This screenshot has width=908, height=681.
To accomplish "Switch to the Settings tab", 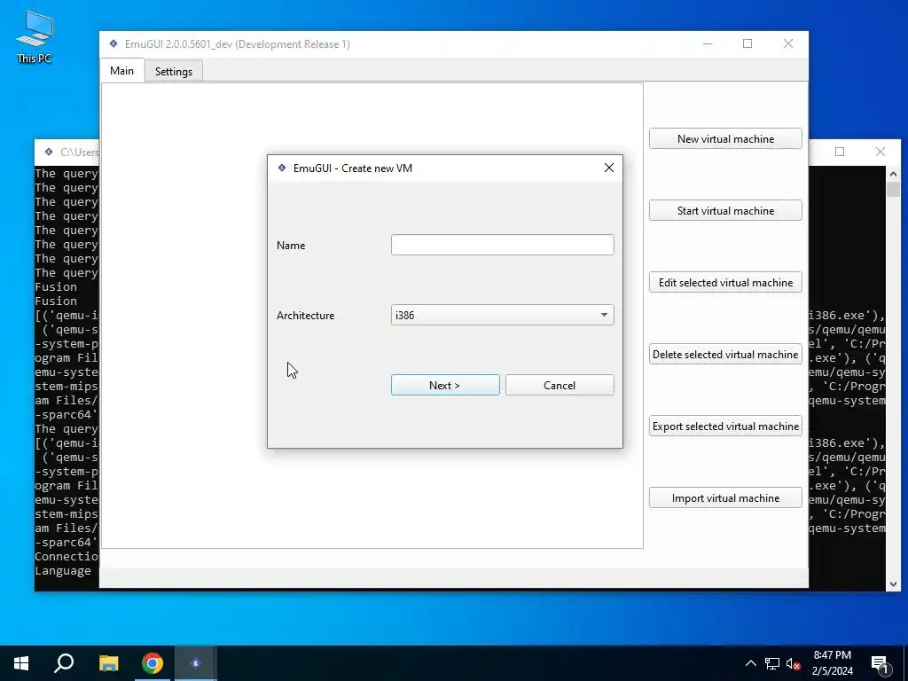I will pos(173,71).
